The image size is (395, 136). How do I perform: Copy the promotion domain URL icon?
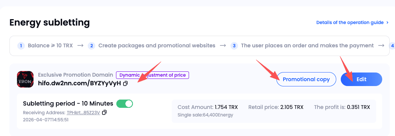125,83
